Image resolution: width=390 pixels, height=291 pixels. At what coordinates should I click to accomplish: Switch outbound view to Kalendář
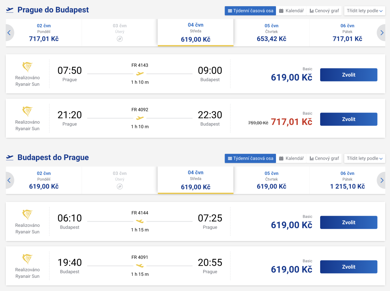pyautogui.click(x=291, y=11)
